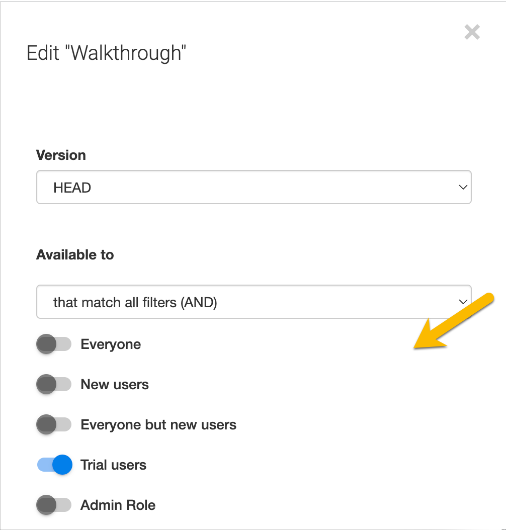Viewport: 506px width, 530px height.
Task: Click the quoted Walkthrough name in the title
Action: pos(126,53)
